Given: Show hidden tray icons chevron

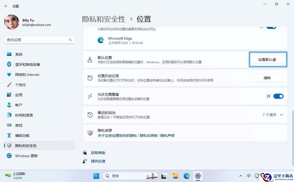Looking at the screenshot, I should coord(240,176).
